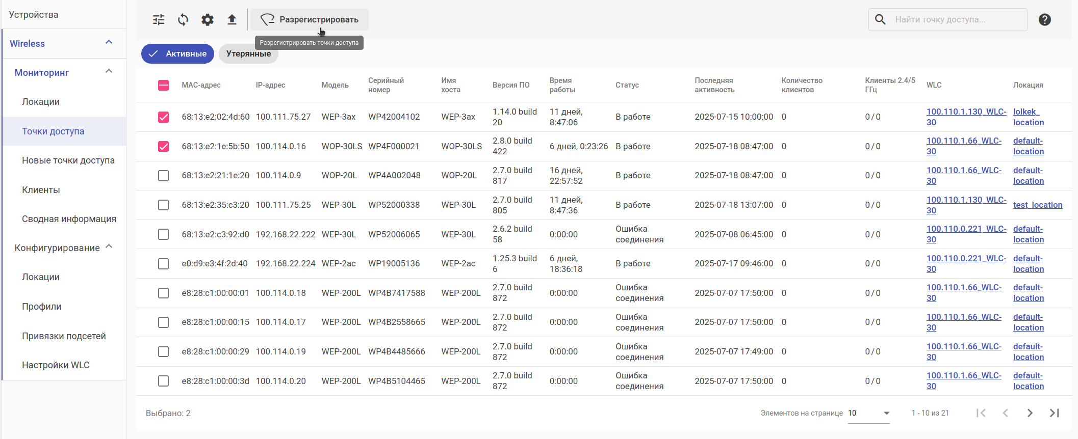The width and height of the screenshot is (1078, 439).
Task: Open the table filter settings icon
Action: [159, 20]
